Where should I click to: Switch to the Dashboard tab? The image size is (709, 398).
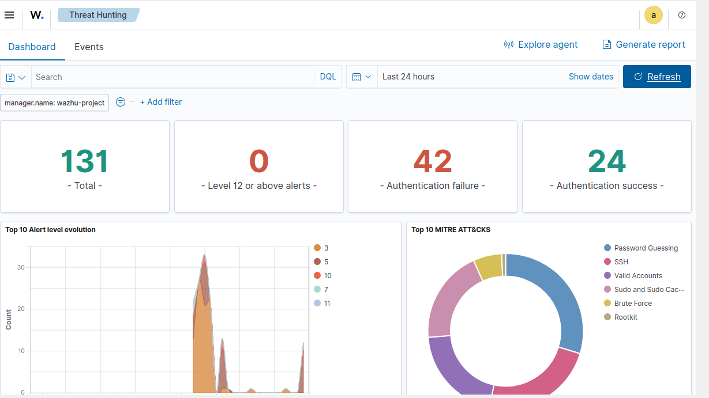pyautogui.click(x=32, y=47)
